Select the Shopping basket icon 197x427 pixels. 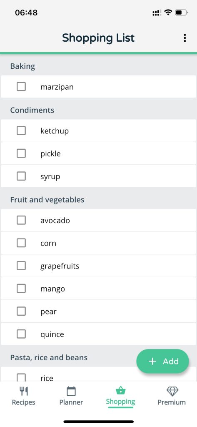[x=120, y=391]
